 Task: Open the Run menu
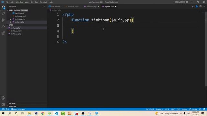point(37,2)
